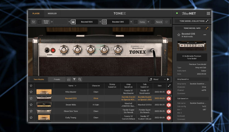Expand the Tone Model Collections panel
The width and height of the screenshot is (229, 132).
[207, 21]
